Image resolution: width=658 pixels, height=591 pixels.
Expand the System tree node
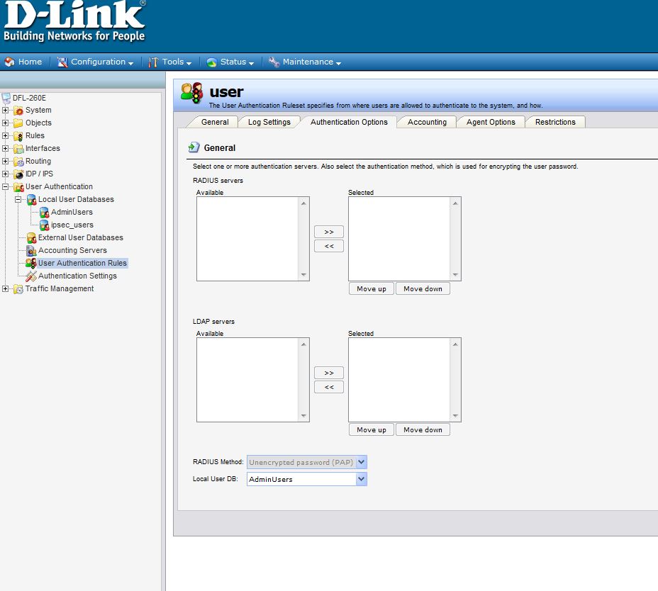(5, 111)
